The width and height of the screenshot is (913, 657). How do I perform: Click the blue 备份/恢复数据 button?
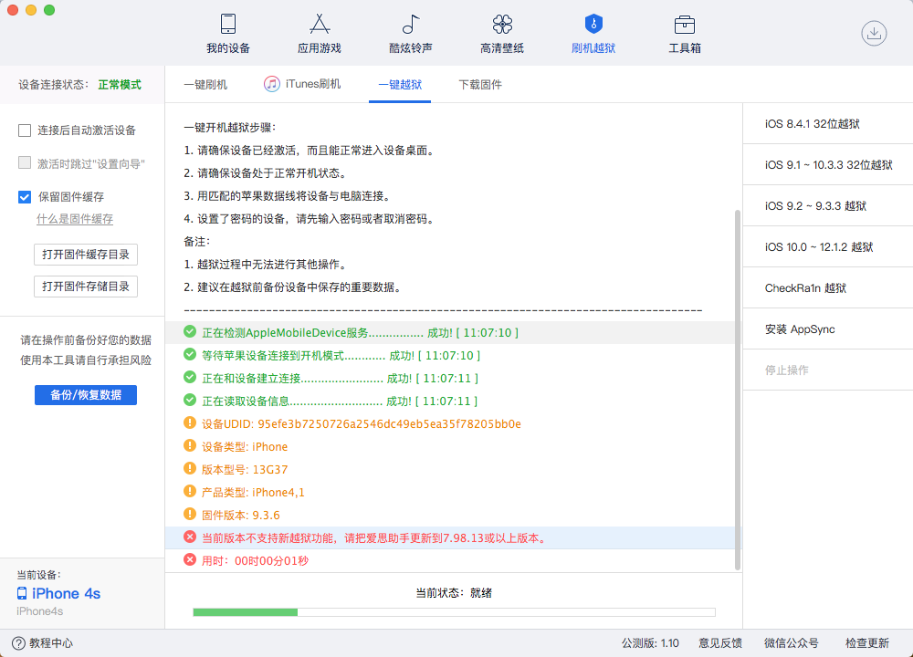tap(86, 395)
